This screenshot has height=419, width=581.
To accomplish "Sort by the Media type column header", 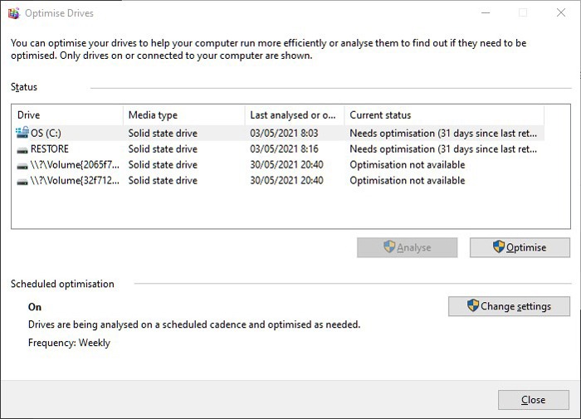I will click(x=184, y=115).
